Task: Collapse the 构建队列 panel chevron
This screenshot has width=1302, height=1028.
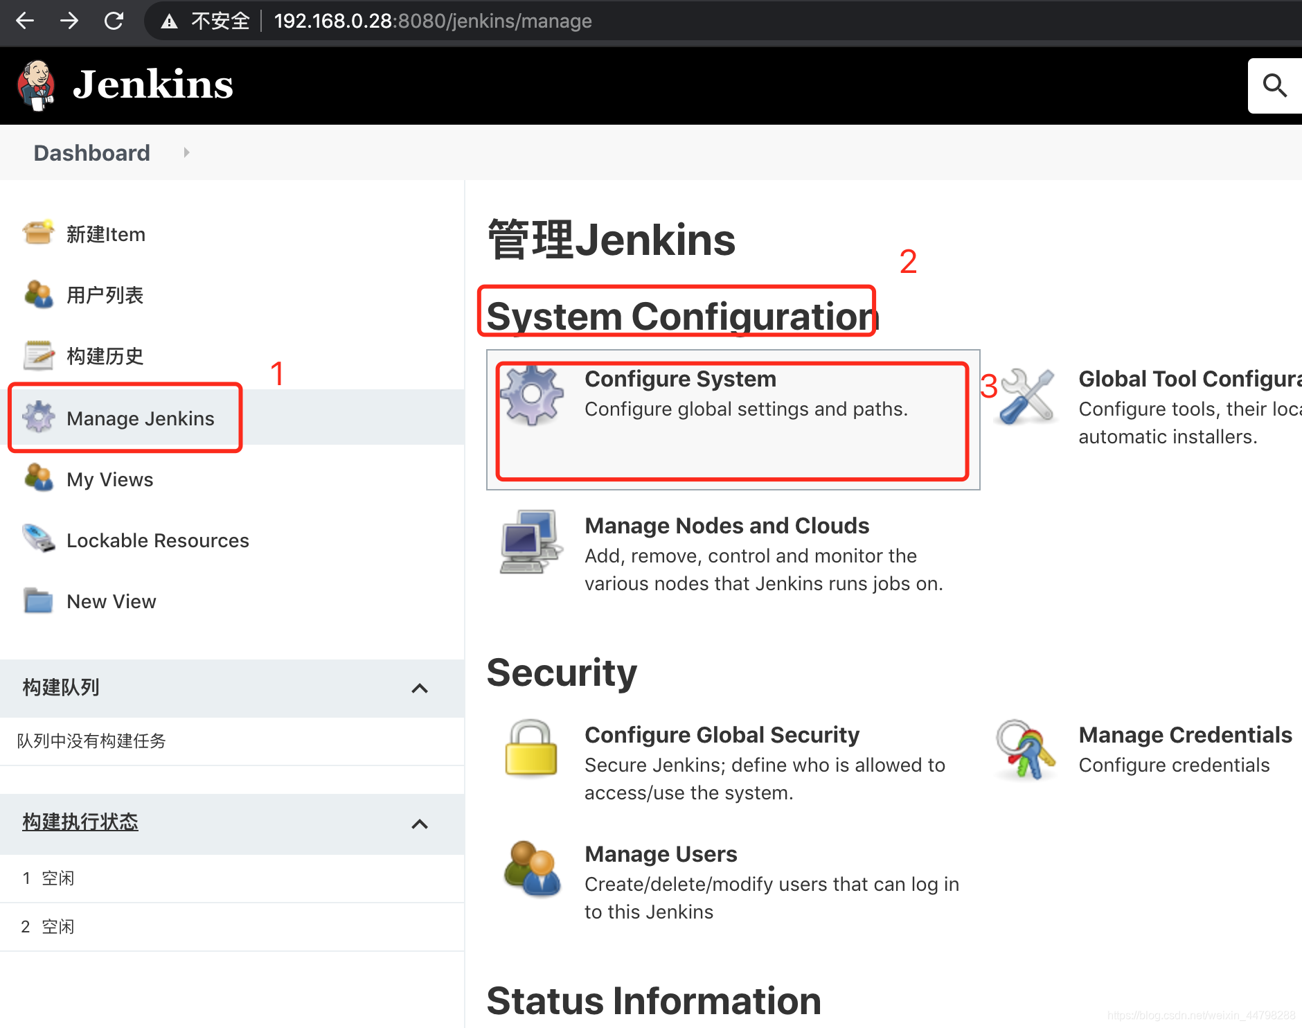Action: click(420, 688)
